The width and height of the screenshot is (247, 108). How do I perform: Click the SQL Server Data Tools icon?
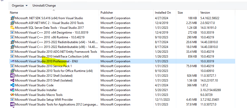[12, 28]
